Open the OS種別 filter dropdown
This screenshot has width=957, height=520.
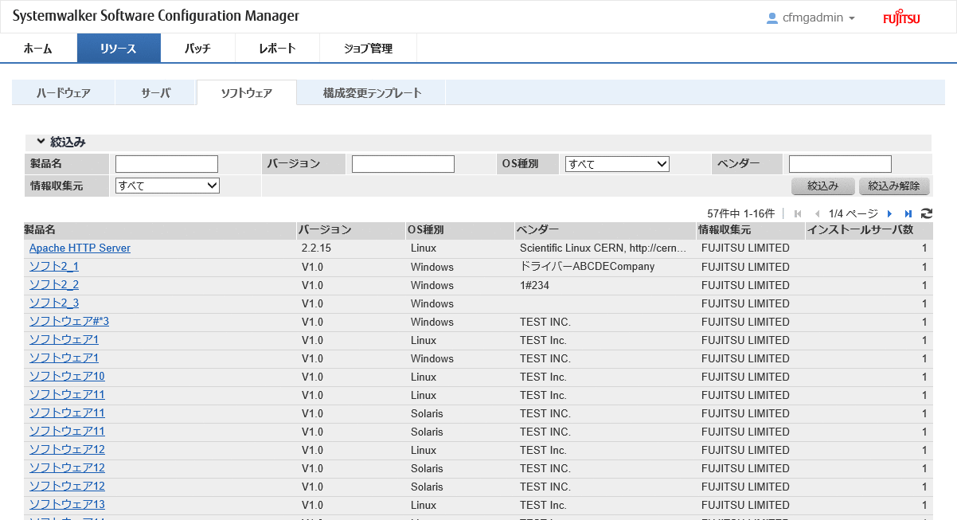point(617,164)
